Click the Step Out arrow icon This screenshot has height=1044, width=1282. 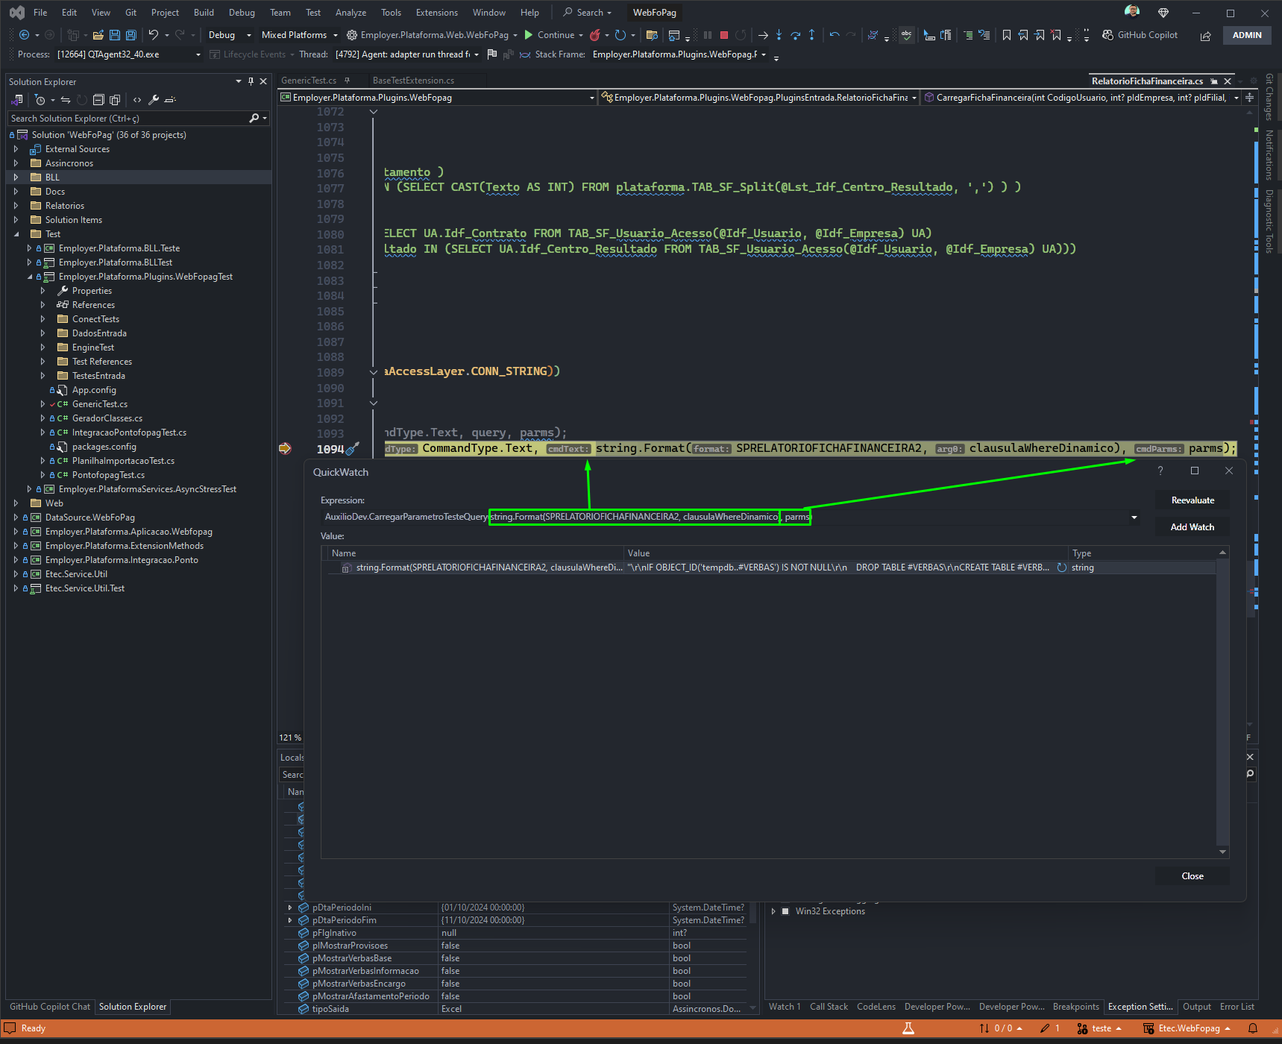(x=811, y=35)
